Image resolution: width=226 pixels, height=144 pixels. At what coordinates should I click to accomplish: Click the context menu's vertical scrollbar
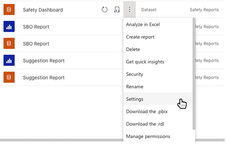(x=194, y=74)
